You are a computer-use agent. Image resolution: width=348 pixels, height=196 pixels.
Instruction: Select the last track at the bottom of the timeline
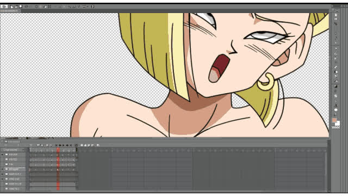[x=13, y=189]
